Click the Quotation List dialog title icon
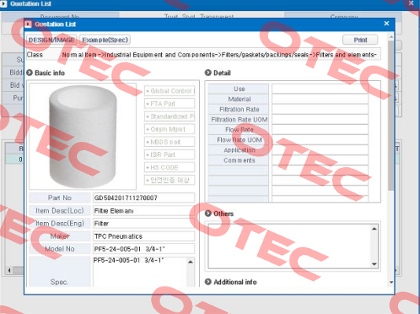420x314 pixels. point(28,24)
